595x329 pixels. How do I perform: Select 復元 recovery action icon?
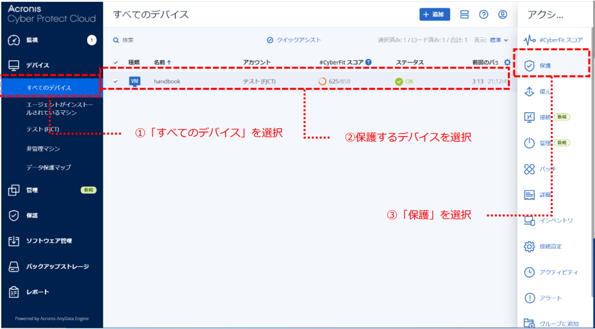(x=530, y=92)
